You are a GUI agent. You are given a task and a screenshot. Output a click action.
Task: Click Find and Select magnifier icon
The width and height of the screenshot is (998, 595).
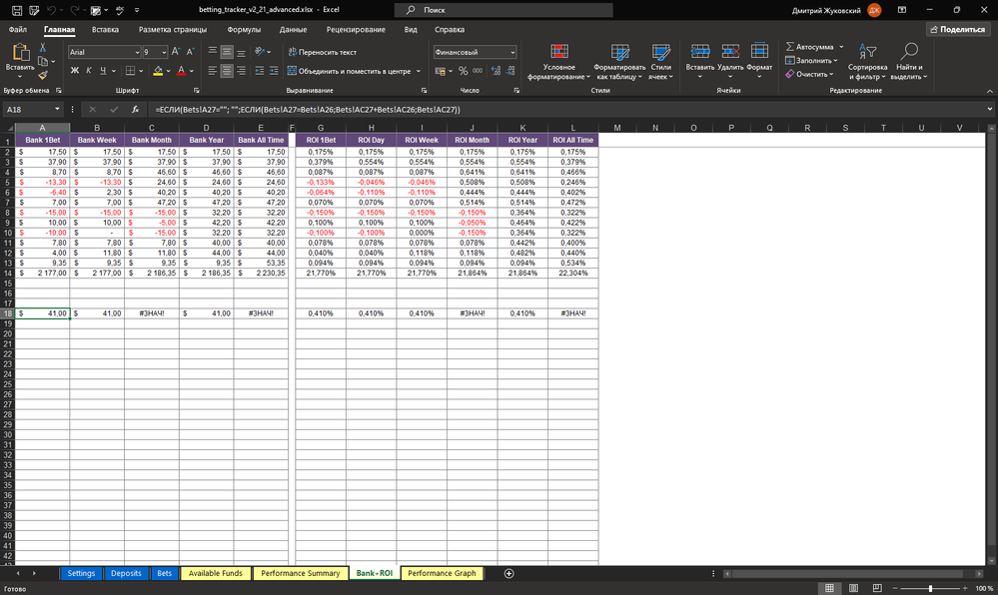pyautogui.click(x=909, y=52)
